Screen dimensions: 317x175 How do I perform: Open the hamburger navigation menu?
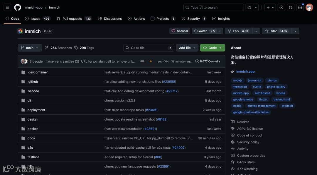click(x=7, y=7)
